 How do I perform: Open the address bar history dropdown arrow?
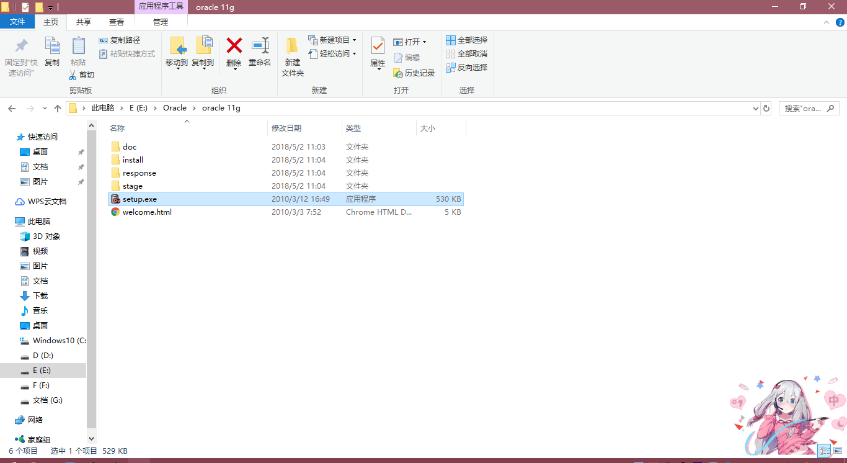click(755, 108)
